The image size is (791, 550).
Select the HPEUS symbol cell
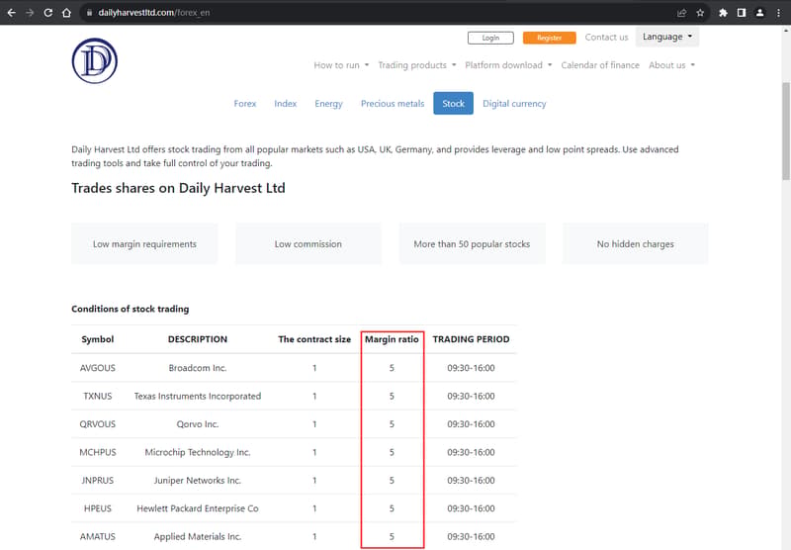(97, 508)
